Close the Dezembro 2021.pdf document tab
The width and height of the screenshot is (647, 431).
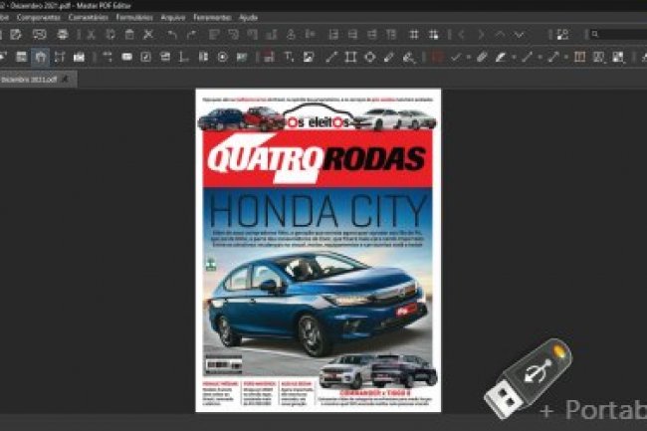[65, 79]
